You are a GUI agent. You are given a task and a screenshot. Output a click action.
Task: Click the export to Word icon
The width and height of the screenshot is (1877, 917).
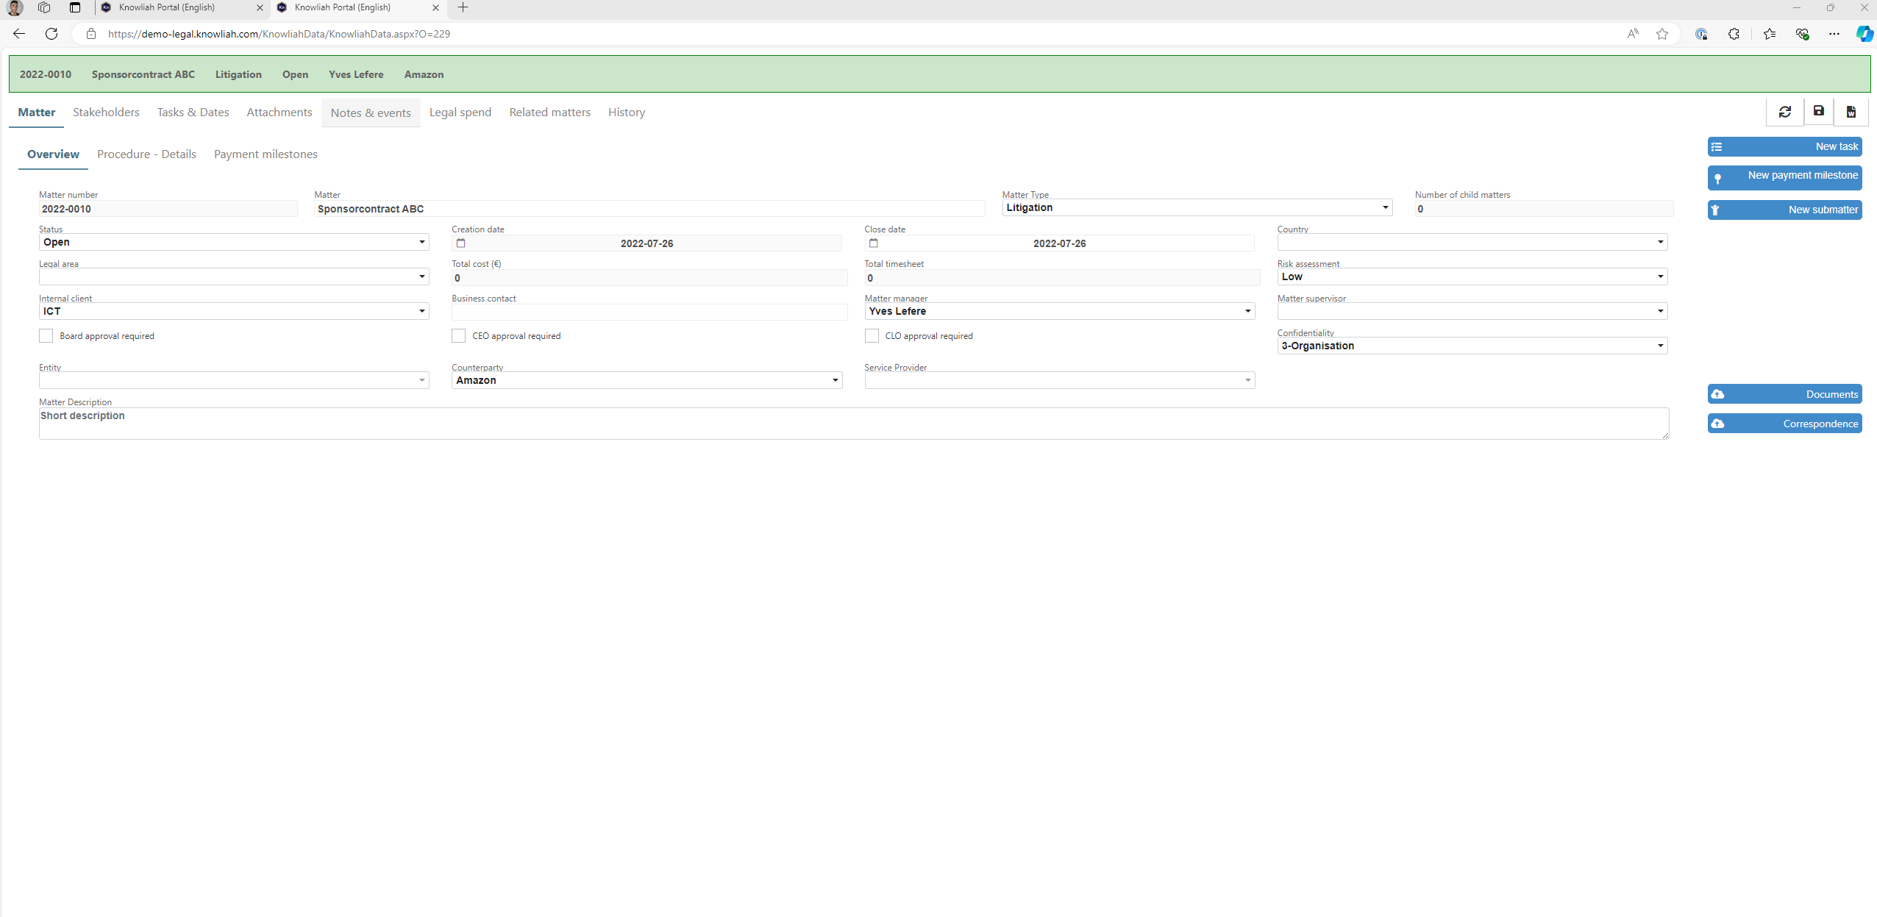point(1851,112)
